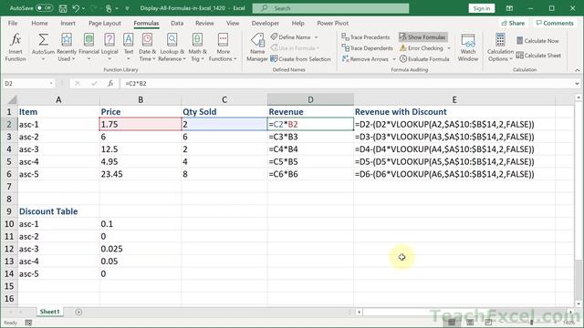Save the workbook via toolbar icon
This screenshot has height=328, width=584.
pyautogui.click(x=63, y=8)
